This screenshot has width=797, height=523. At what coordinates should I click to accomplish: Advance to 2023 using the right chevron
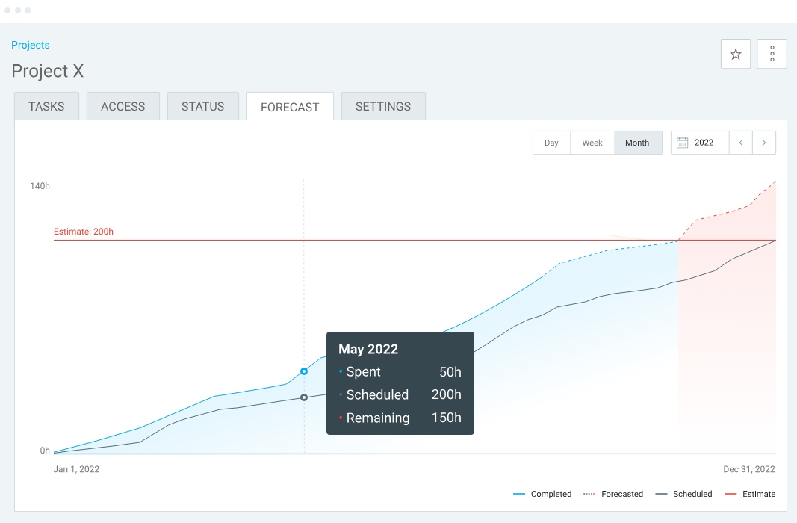pyautogui.click(x=764, y=142)
